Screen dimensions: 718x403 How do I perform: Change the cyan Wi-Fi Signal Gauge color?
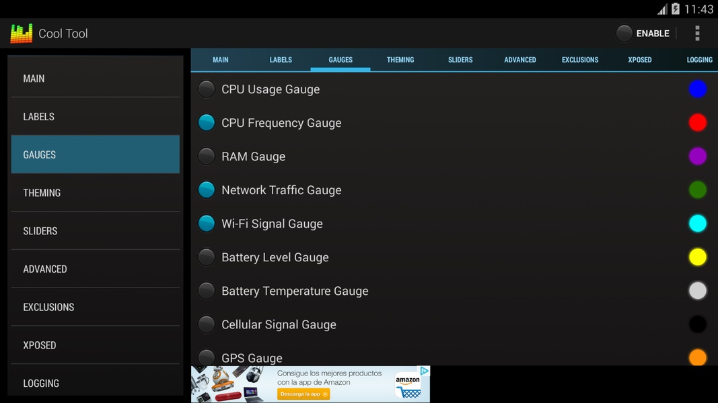point(697,224)
